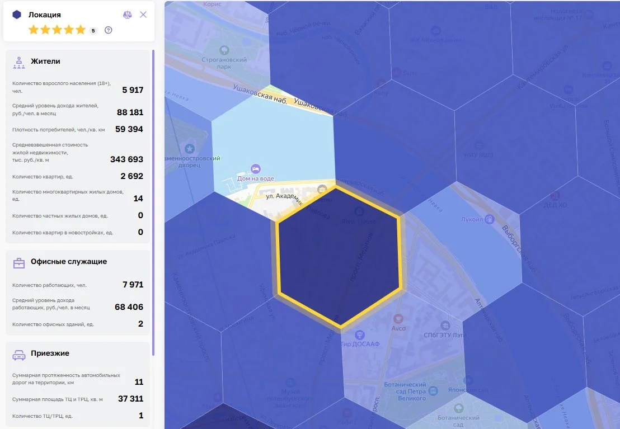
Task: Click the consumer density value 59 394
Action: click(x=129, y=129)
